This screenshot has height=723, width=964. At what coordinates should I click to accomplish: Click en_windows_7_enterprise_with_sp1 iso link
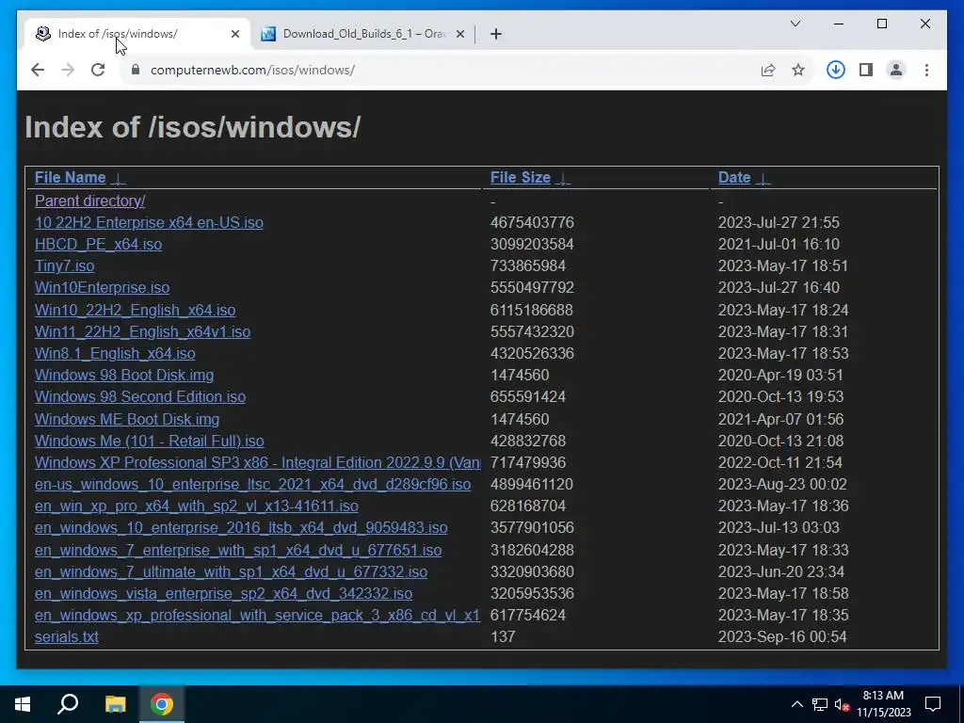[238, 550]
